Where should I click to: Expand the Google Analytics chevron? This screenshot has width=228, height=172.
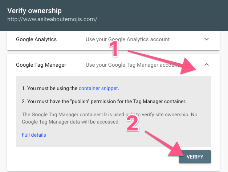pyautogui.click(x=207, y=39)
